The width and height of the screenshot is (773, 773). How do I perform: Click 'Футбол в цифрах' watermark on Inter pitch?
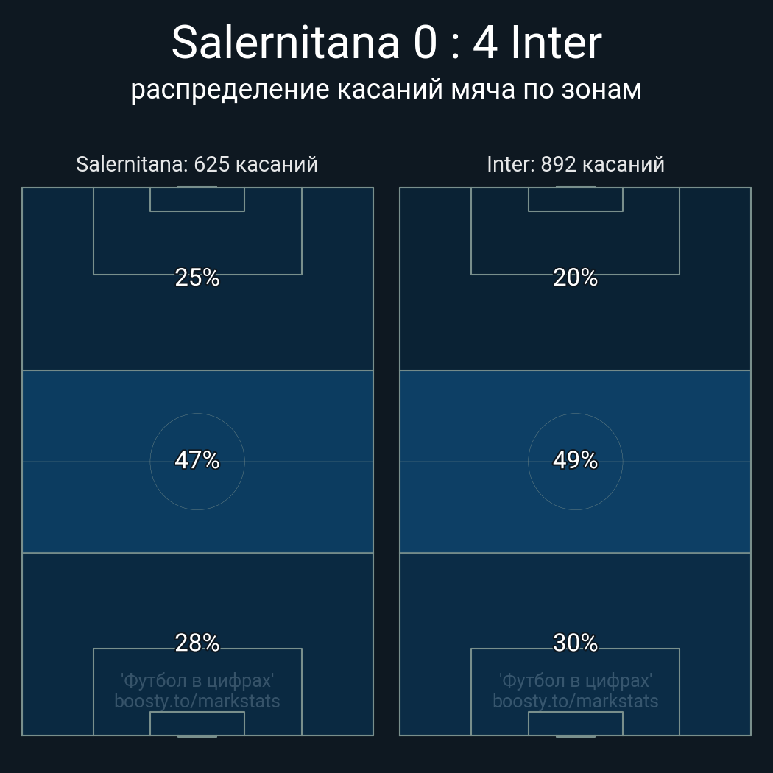(576, 680)
